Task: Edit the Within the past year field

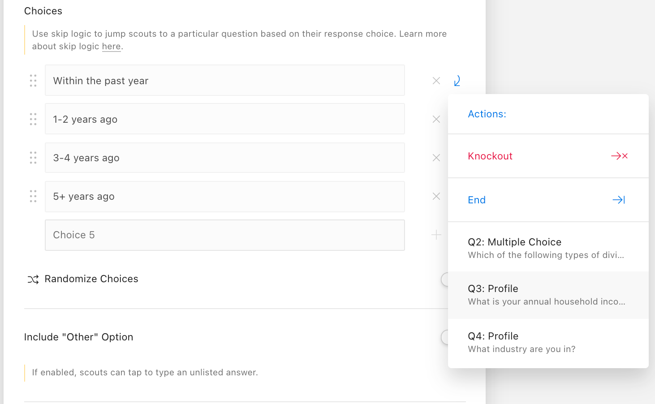Action: pyautogui.click(x=225, y=81)
